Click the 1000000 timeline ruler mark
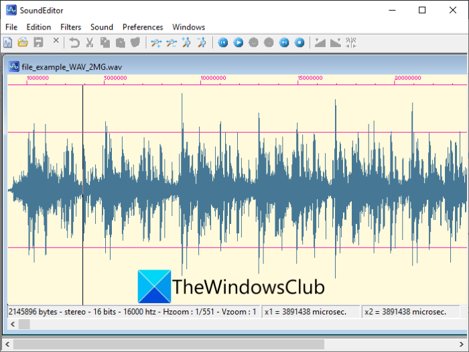469x352 pixels. pos(38,78)
